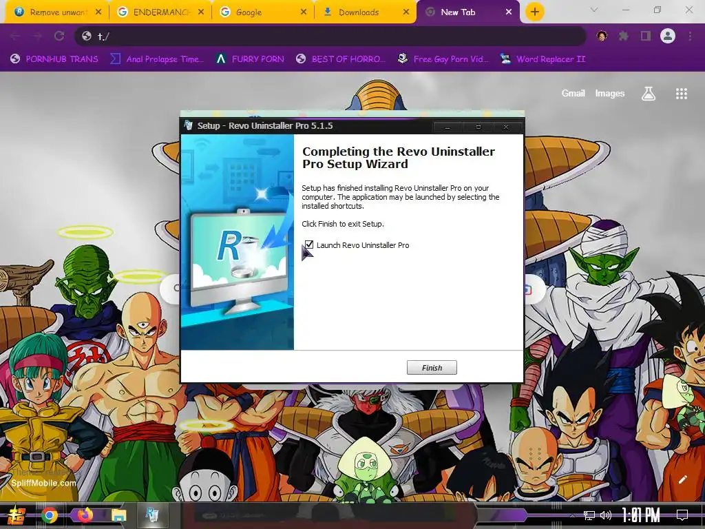Switch to the ENDERMANCH tab
Image resolution: width=705 pixels, height=529 pixels.
click(160, 12)
